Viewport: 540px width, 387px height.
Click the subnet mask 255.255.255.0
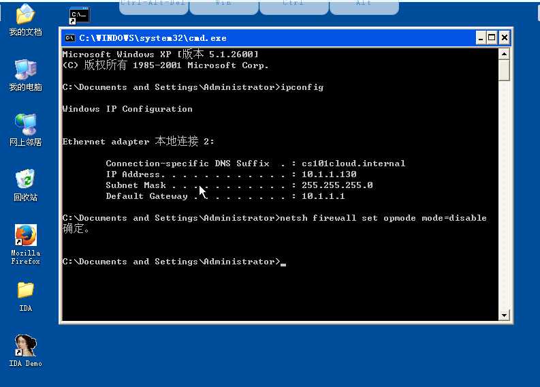pyautogui.click(x=337, y=185)
